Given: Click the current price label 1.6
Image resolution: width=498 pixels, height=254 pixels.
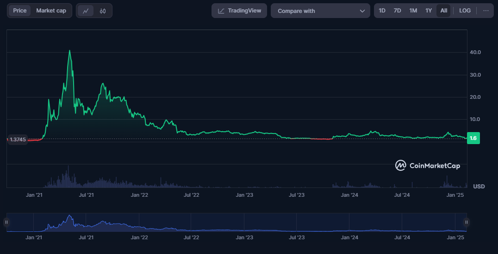Looking at the screenshot, I should [473, 138].
